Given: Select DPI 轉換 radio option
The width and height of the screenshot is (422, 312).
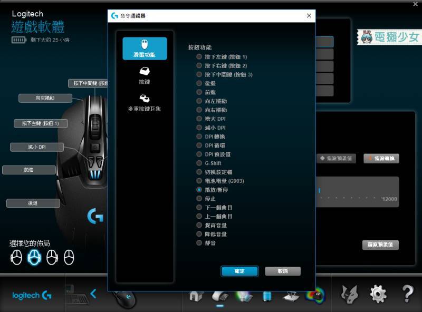Looking at the screenshot, I should click(199, 136).
